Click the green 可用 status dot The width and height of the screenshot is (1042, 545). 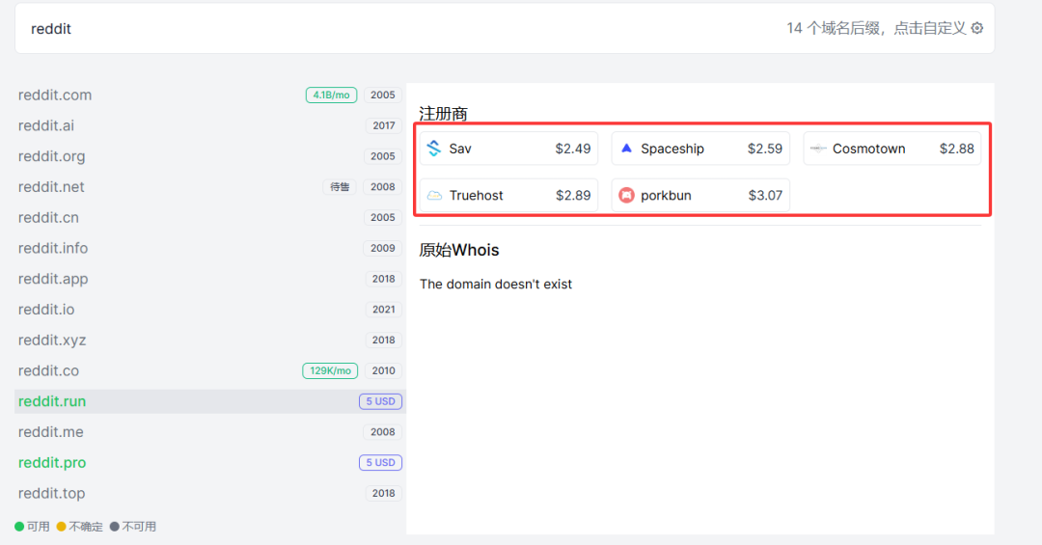[x=19, y=527]
